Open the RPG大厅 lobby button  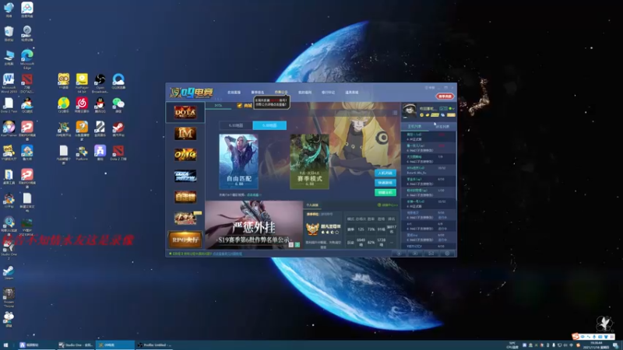(185, 240)
